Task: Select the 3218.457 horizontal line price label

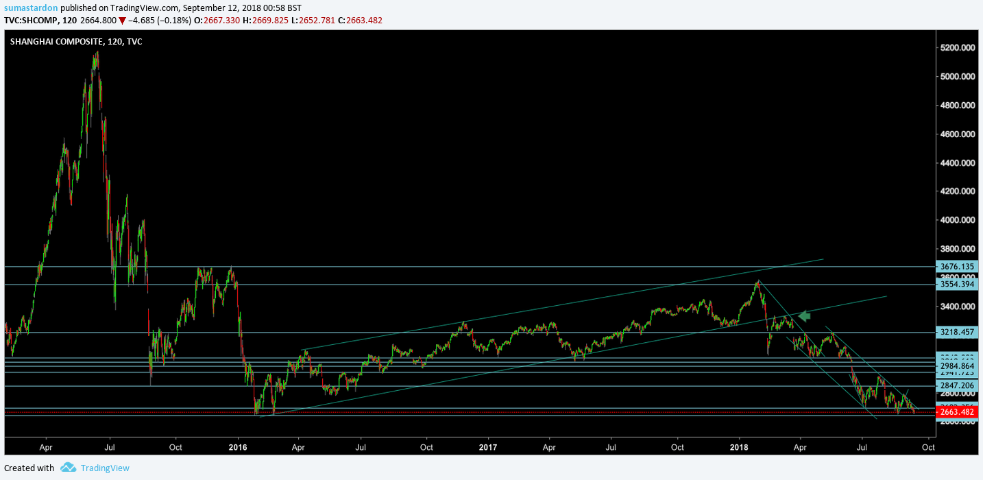Action: point(957,332)
